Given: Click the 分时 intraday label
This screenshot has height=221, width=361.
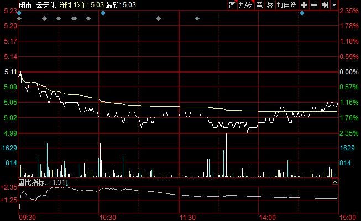Looking at the screenshot, I should coord(65,5).
